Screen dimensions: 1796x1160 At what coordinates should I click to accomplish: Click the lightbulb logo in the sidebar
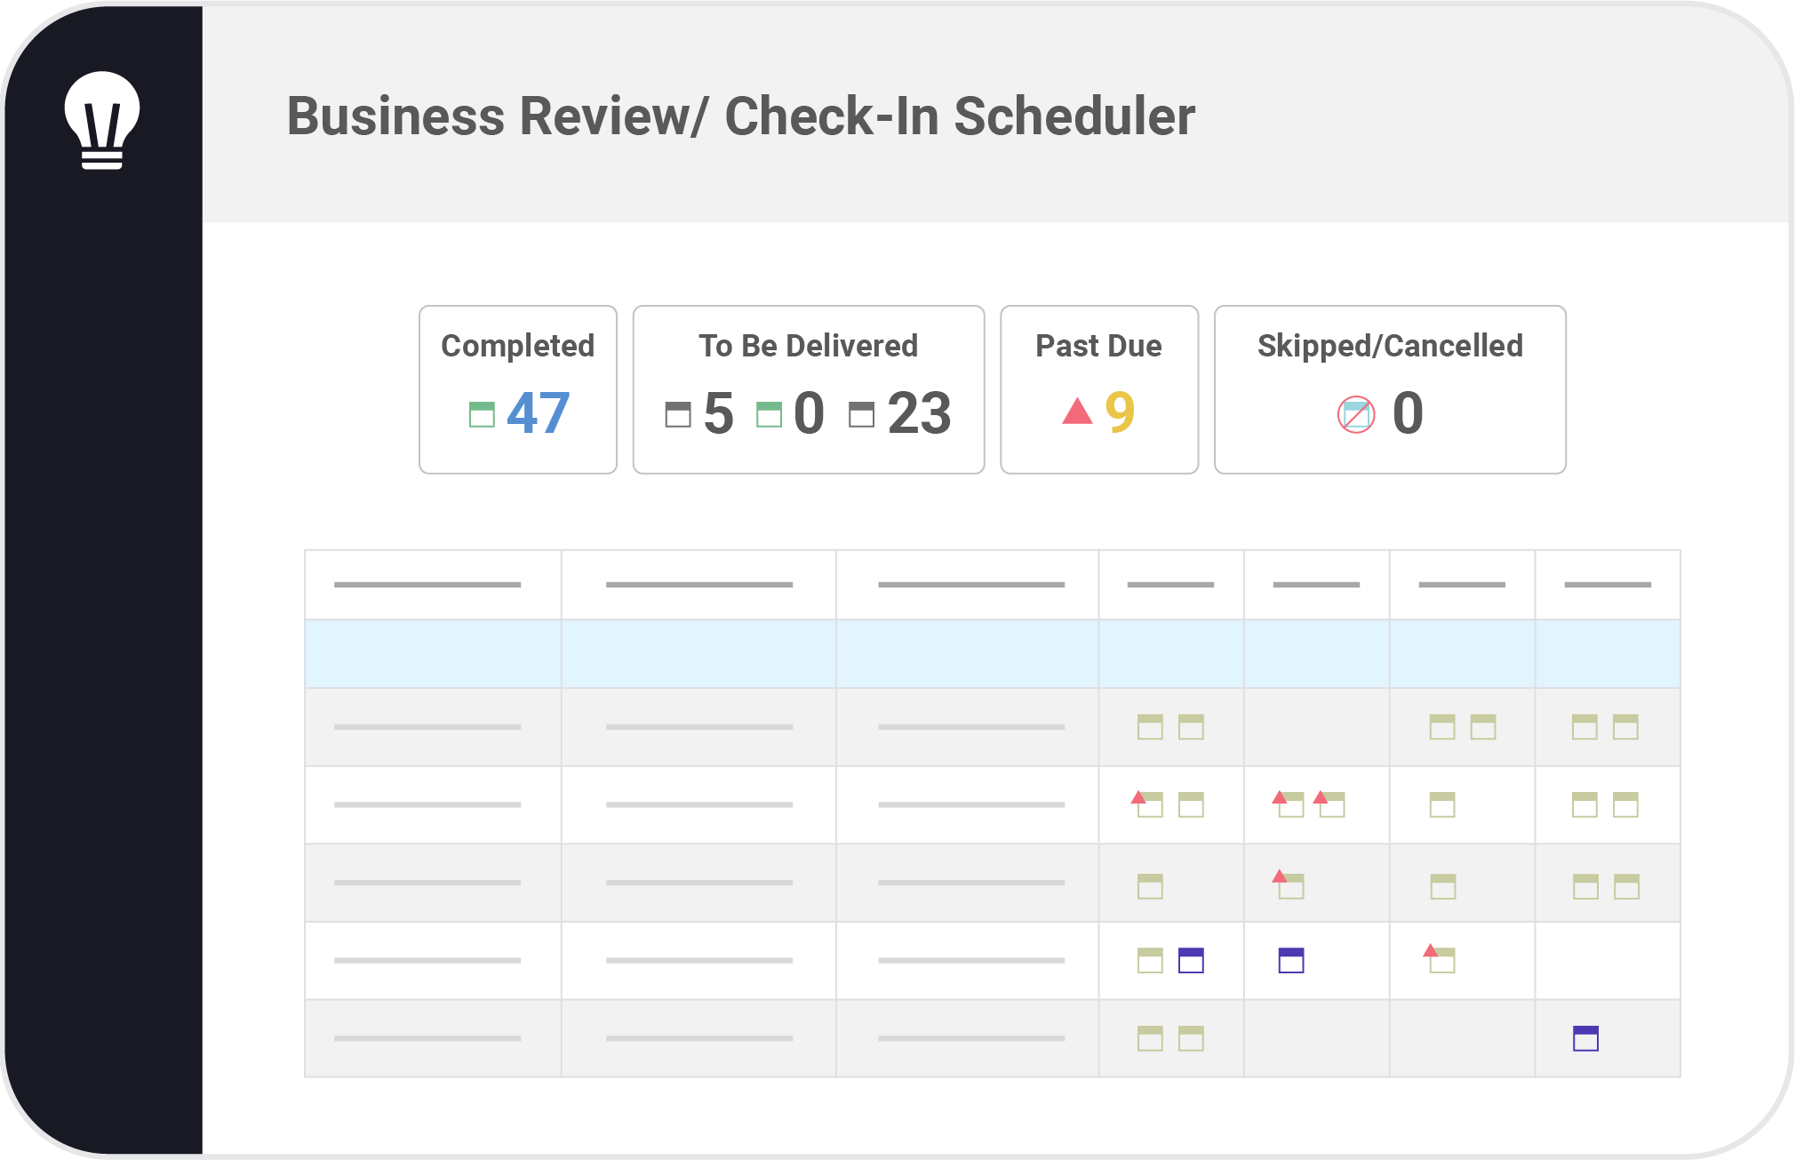click(x=102, y=120)
